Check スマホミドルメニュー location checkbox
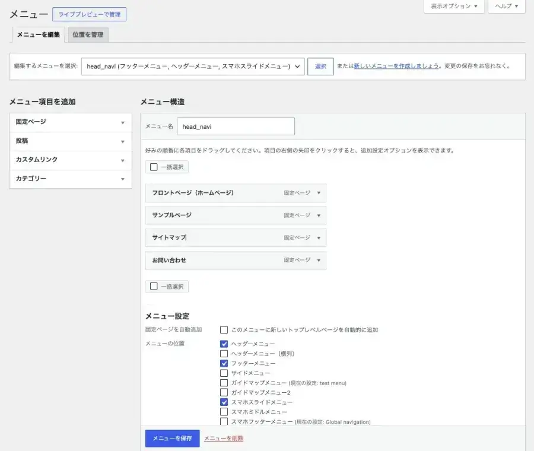Screen dimensions: 534x451 (x=224, y=412)
